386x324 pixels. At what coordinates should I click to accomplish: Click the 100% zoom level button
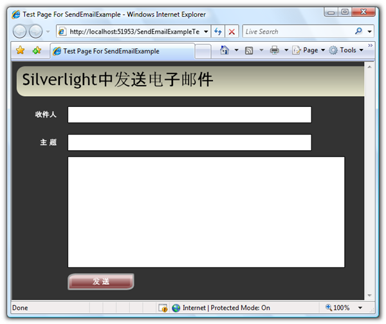[x=338, y=307]
